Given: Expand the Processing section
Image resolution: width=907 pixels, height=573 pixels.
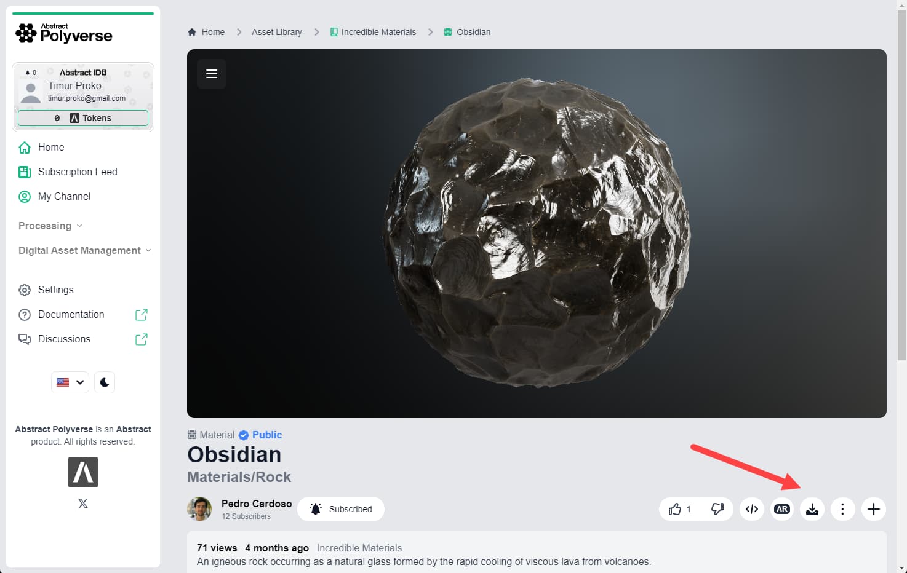Looking at the screenshot, I should (50, 226).
